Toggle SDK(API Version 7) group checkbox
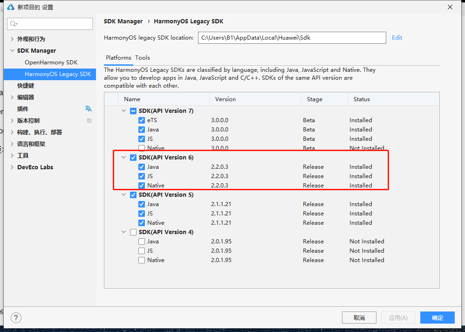 (133, 111)
